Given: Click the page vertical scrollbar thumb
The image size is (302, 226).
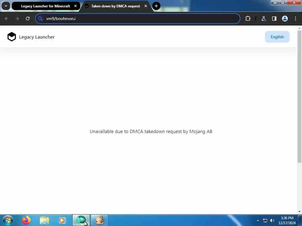Looking at the screenshot, I should (x=299, y=97).
